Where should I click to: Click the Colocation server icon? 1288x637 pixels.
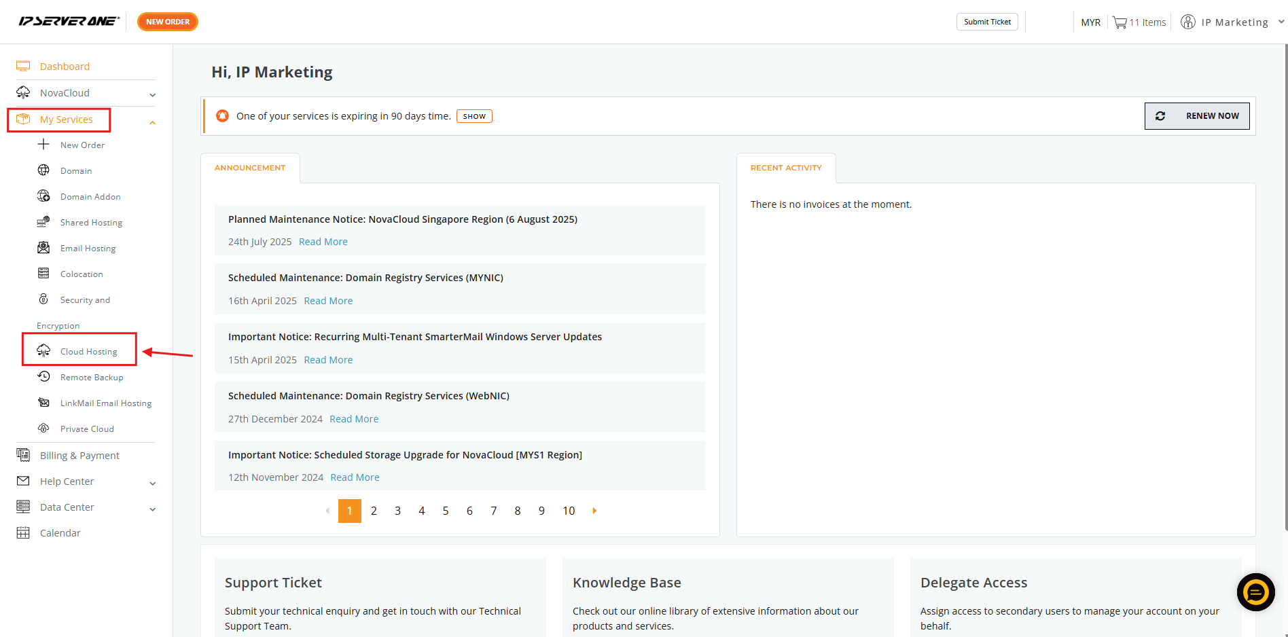click(43, 274)
